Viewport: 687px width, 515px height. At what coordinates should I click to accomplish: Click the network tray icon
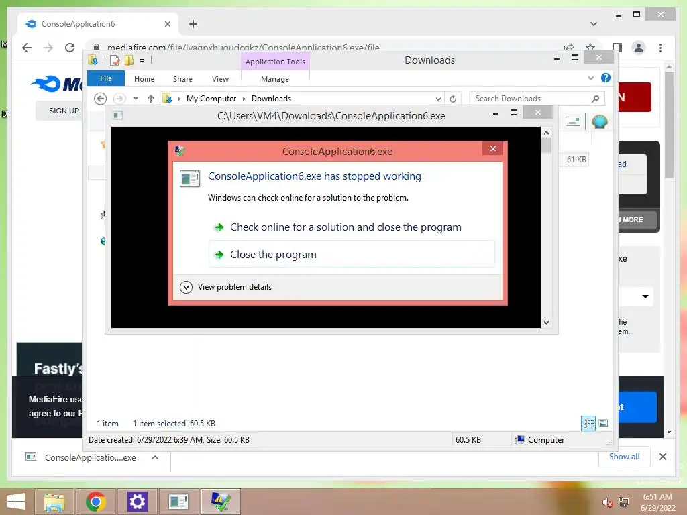[x=624, y=502]
